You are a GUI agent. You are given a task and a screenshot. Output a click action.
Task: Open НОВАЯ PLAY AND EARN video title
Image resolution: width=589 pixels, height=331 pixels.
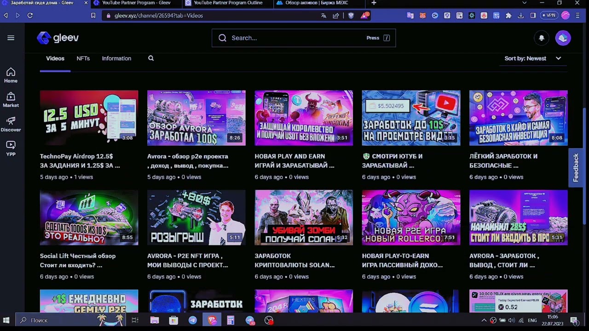(x=294, y=161)
